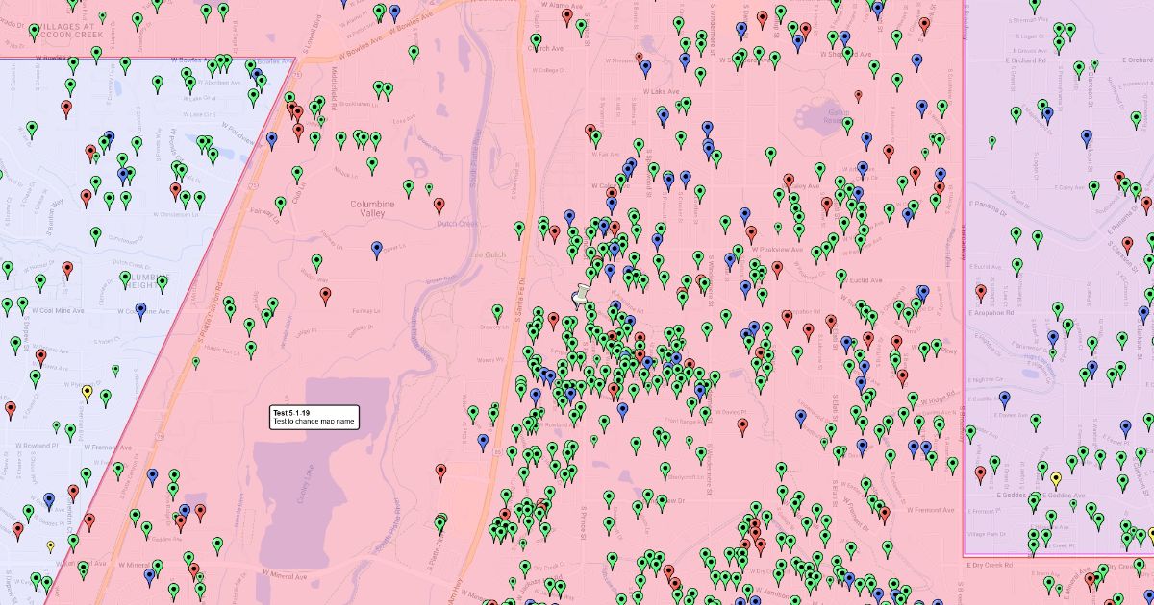1154x605 pixels.
Task: Click the E Dry Creek Rd street label
Action: tap(988, 566)
